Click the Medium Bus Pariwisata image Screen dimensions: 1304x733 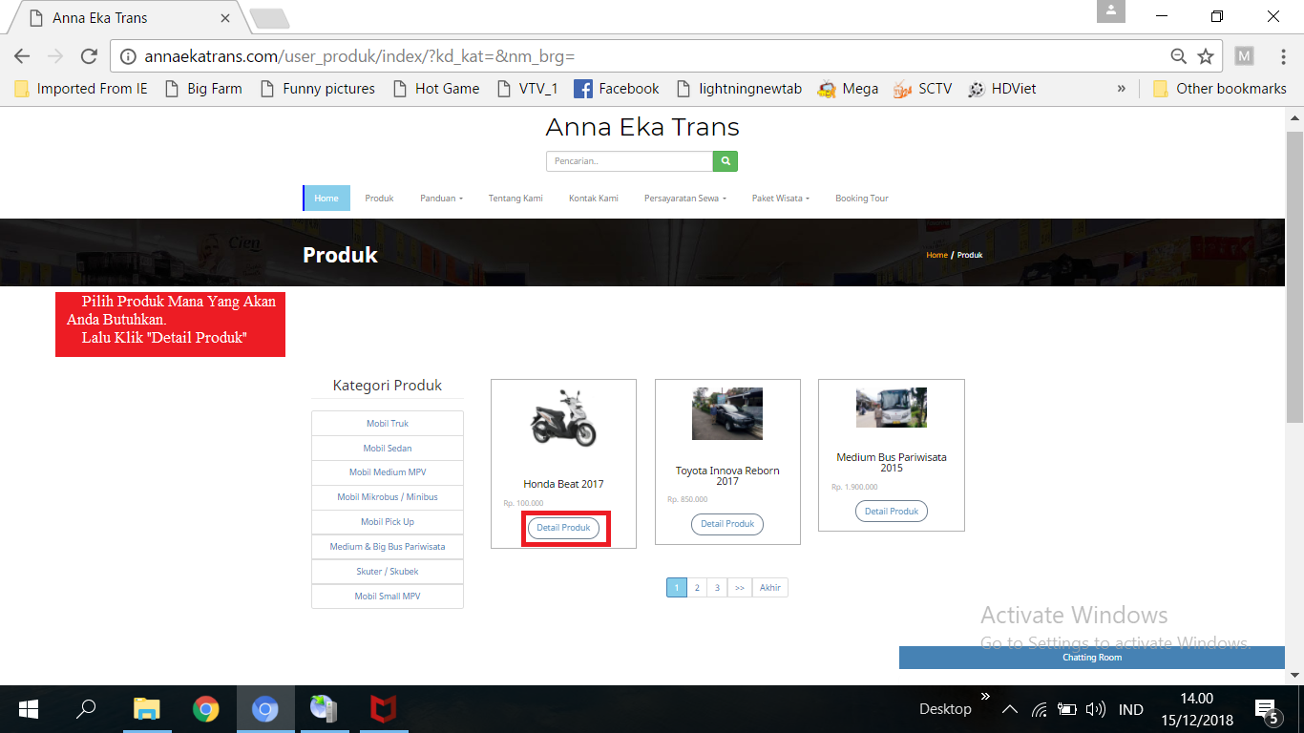(x=892, y=408)
